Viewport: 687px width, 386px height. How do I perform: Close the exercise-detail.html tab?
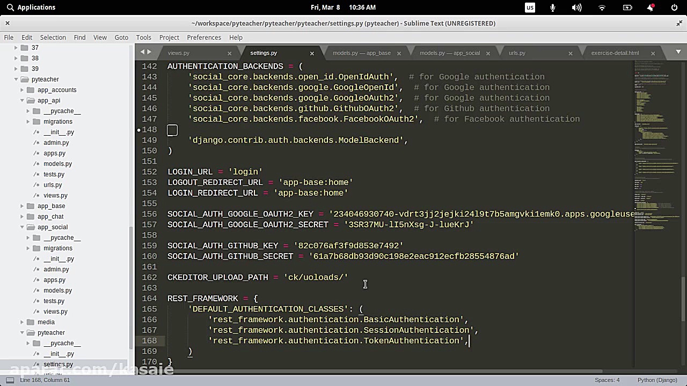[653, 53]
